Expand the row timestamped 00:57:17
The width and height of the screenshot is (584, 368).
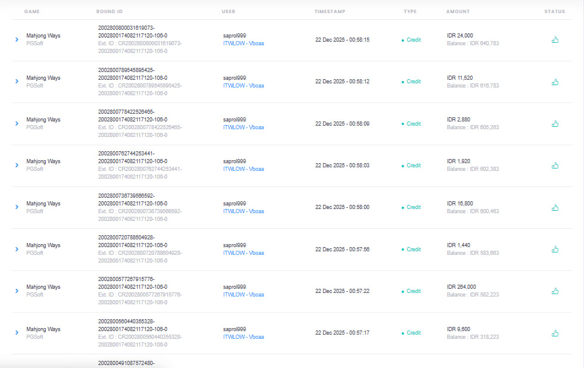(17, 333)
